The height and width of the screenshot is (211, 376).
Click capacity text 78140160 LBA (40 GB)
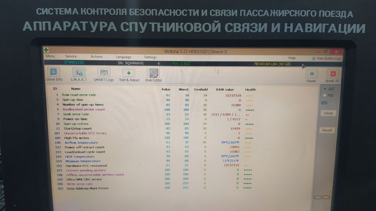point(272,64)
